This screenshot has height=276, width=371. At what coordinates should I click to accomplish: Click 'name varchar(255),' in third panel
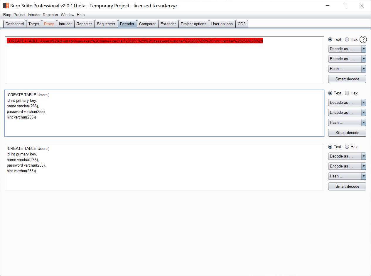pos(23,160)
